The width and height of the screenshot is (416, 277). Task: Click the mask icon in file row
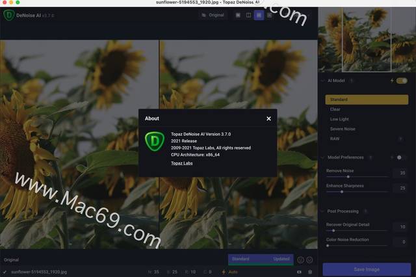point(299,272)
